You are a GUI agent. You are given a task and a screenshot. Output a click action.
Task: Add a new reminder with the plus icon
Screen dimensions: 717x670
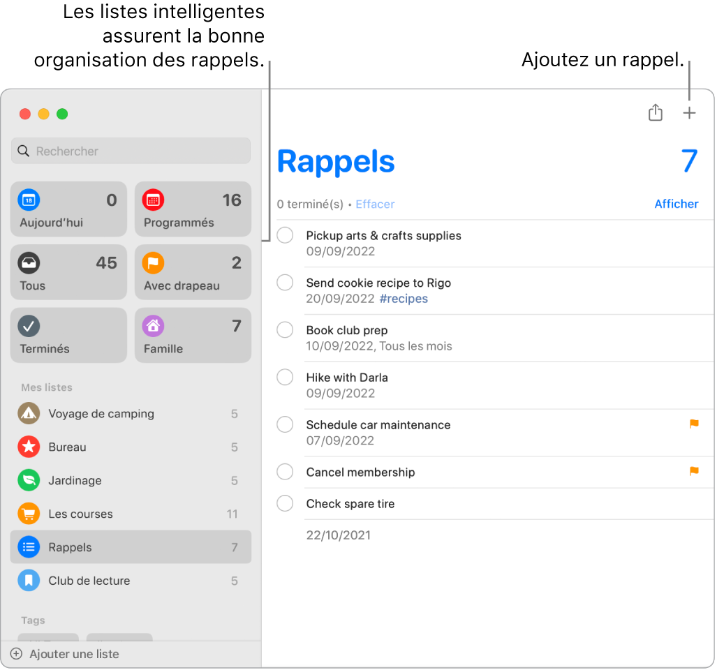(689, 112)
